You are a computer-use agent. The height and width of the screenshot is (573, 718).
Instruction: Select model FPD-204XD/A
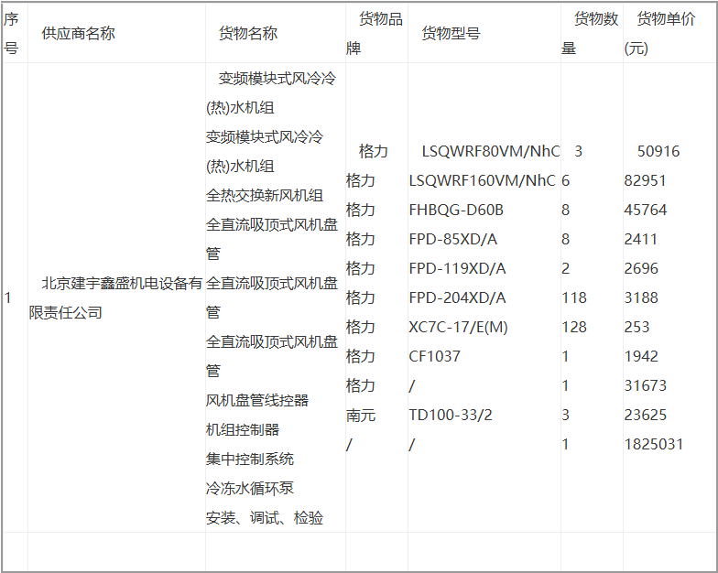coord(457,298)
